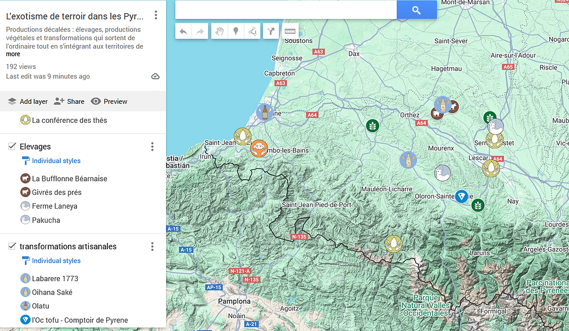Click in the map search field
Image resolution: width=569 pixels, height=331 pixels.
coord(286,10)
